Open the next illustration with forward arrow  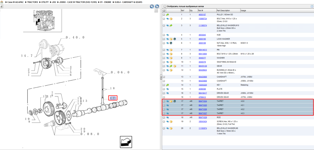(157, 6)
